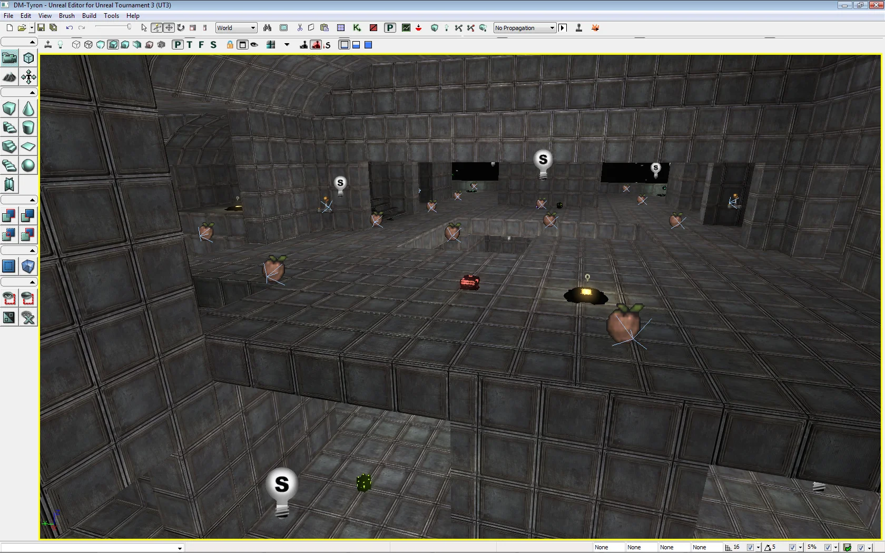Open the Help menu
The image size is (885, 553).
coord(133,16)
